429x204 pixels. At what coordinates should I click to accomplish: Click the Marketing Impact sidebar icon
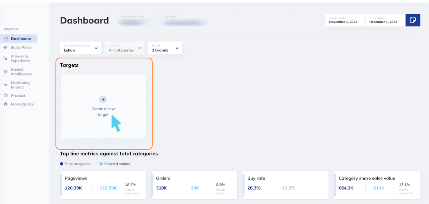point(6,85)
